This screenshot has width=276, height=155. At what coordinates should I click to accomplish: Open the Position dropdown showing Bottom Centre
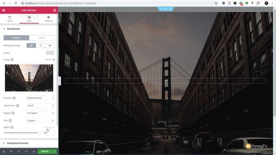pyautogui.click(x=41, y=98)
